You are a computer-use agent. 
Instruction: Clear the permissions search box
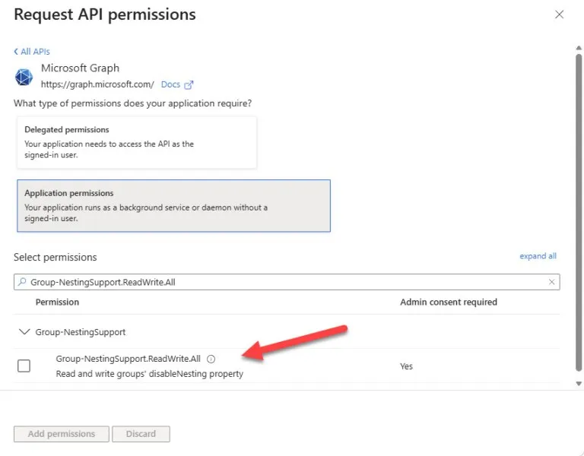[x=551, y=282]
